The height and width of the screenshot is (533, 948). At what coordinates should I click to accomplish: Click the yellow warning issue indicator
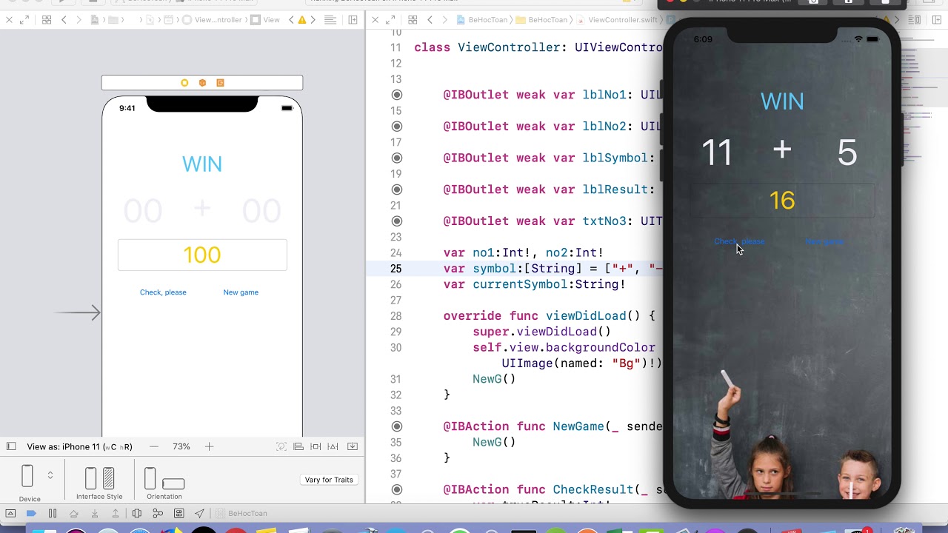302,20
